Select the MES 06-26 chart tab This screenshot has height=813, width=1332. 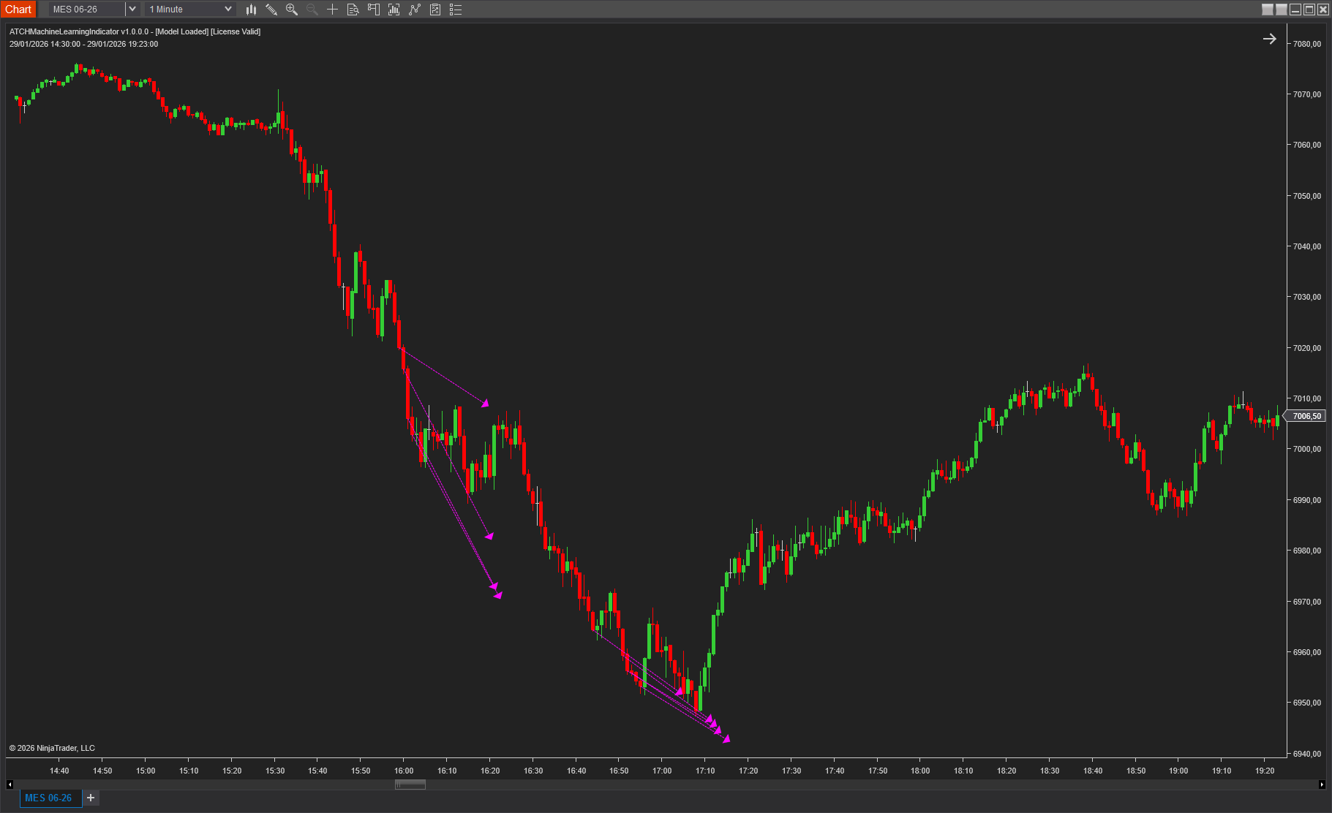[48, 798]
